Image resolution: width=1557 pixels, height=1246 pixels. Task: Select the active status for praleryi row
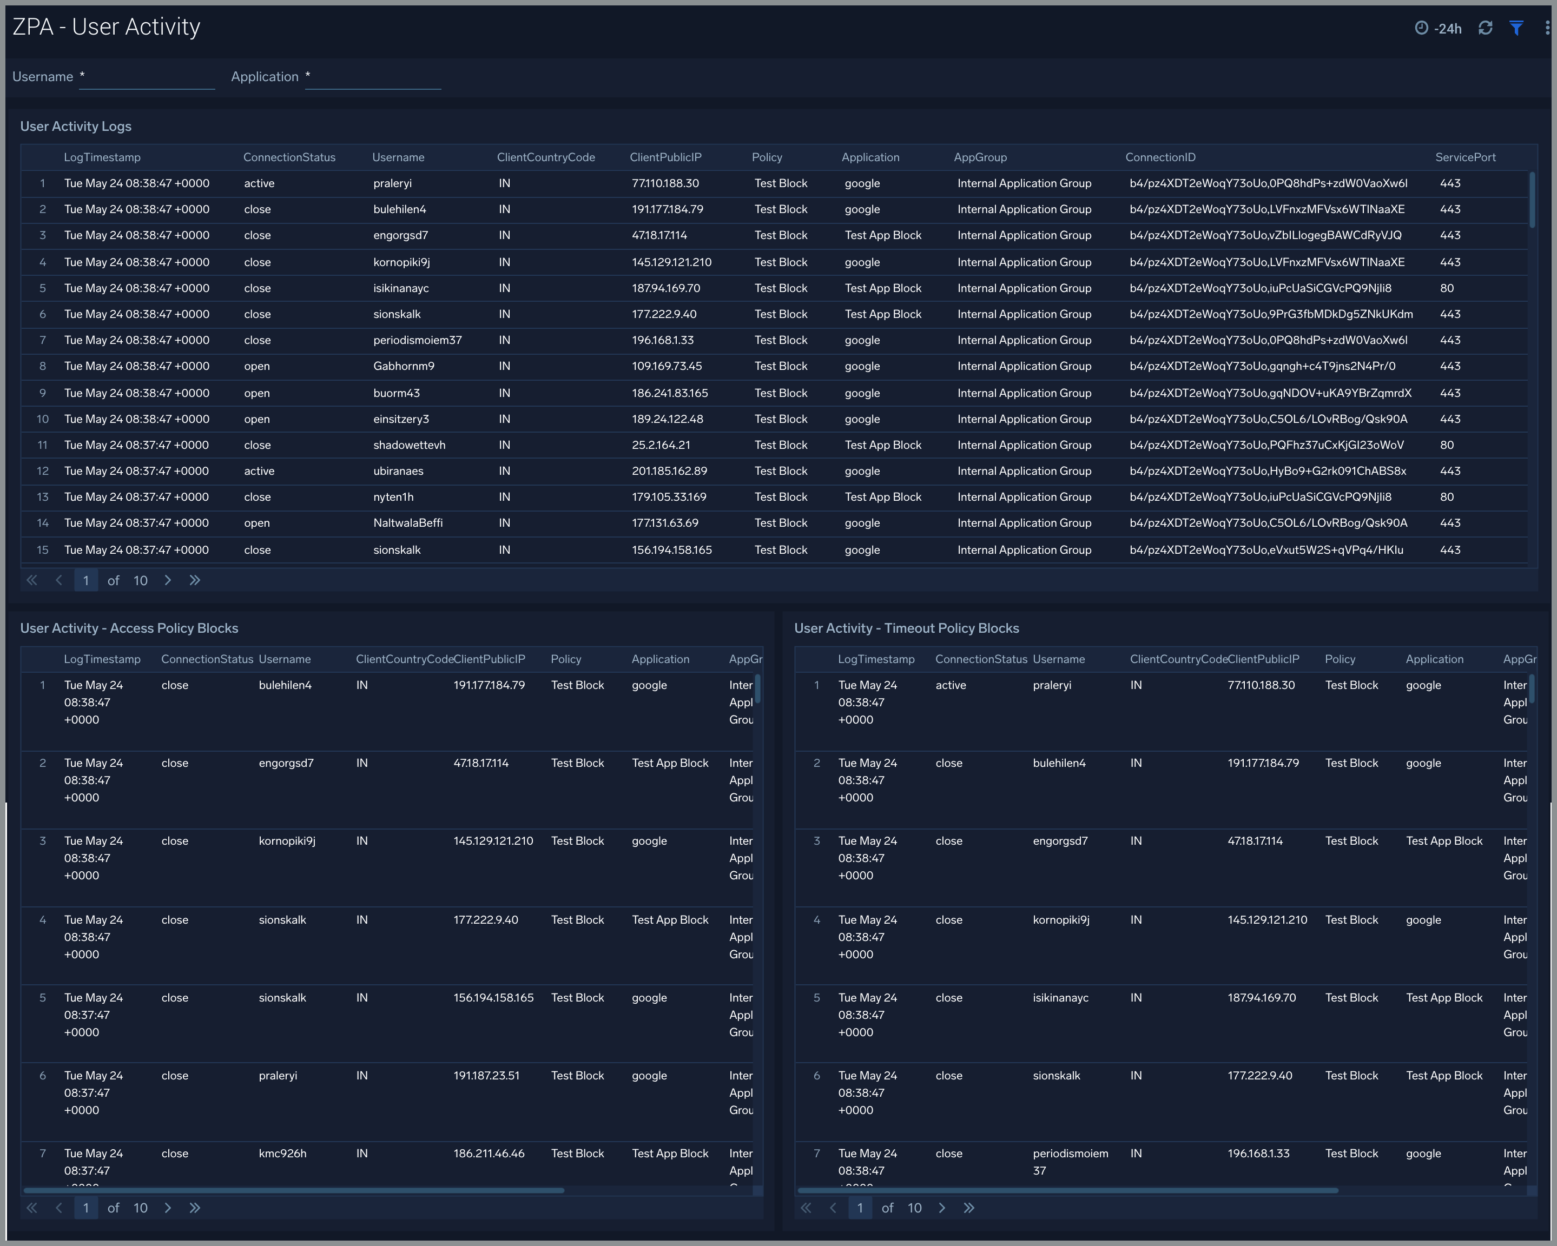click(259, 183)
